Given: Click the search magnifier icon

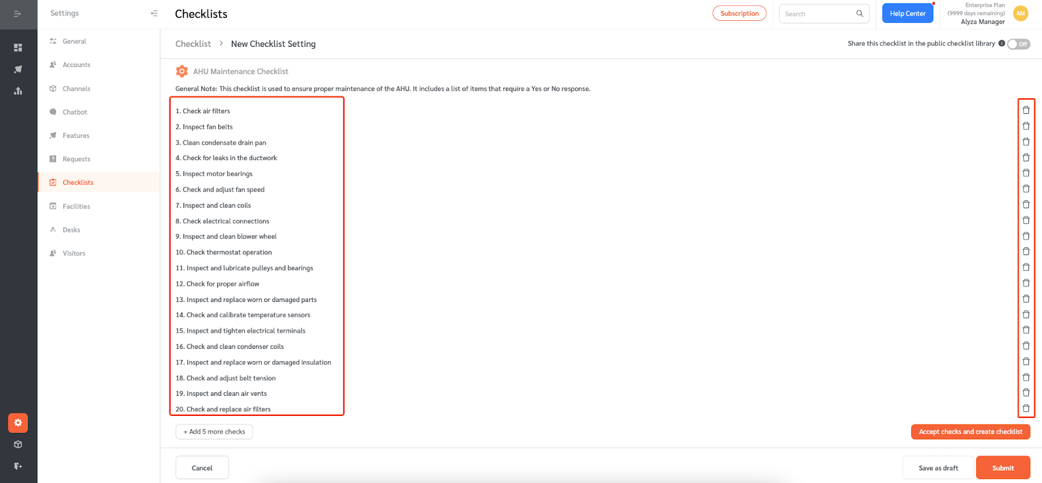Looking at the screenshot, I should (860, 14).
